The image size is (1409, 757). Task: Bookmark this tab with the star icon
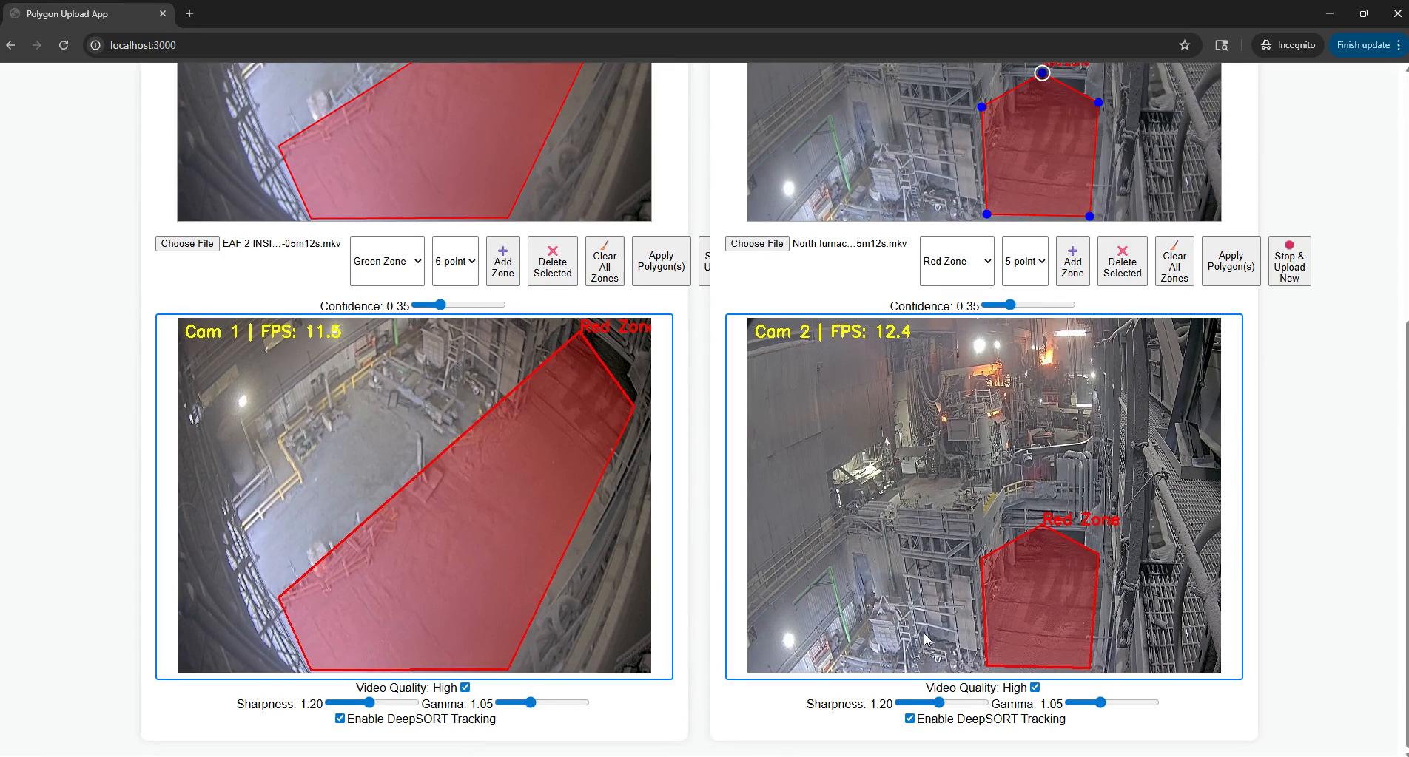[1185, 45]
